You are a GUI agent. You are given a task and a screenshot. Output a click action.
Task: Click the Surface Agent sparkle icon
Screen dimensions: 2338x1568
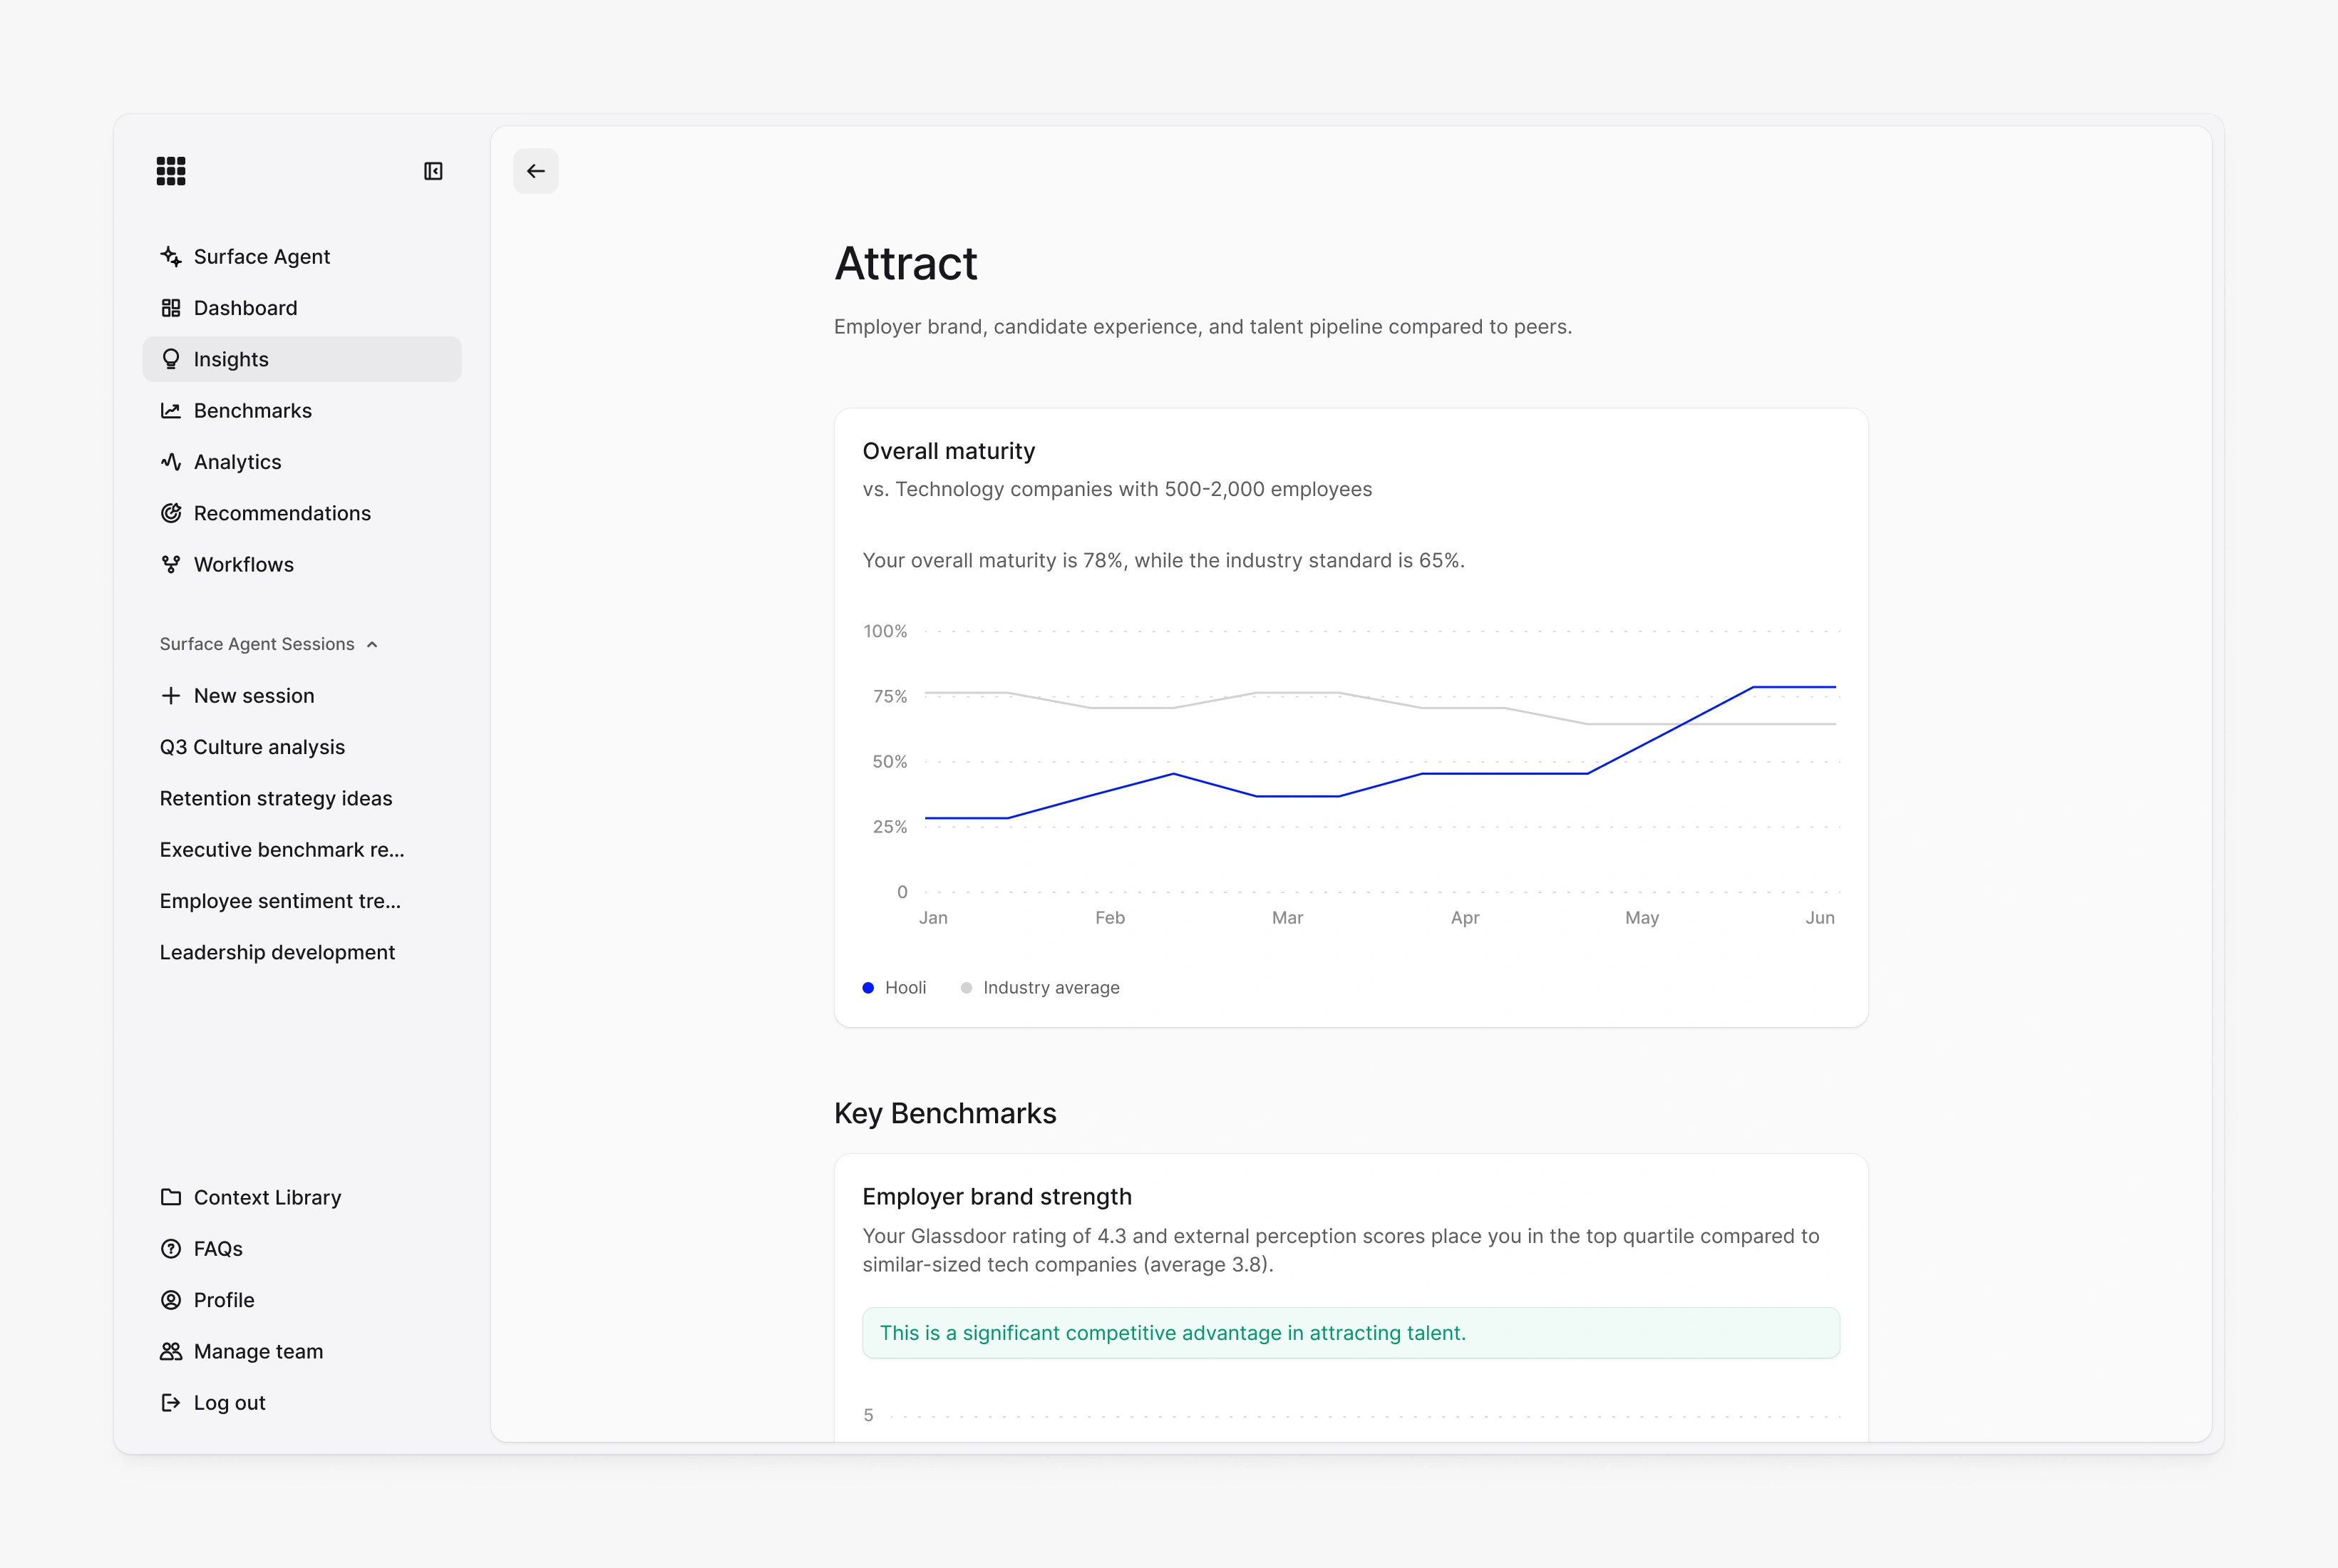pyautogui.click(x=171, y=257)
